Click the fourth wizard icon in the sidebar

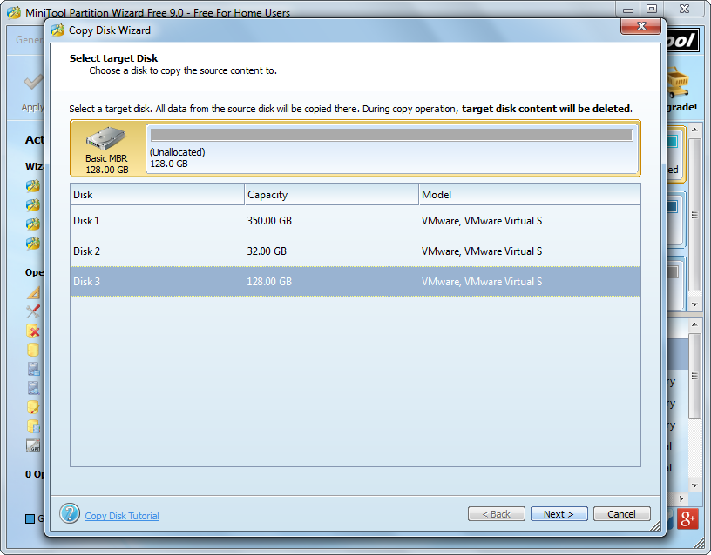32,244
